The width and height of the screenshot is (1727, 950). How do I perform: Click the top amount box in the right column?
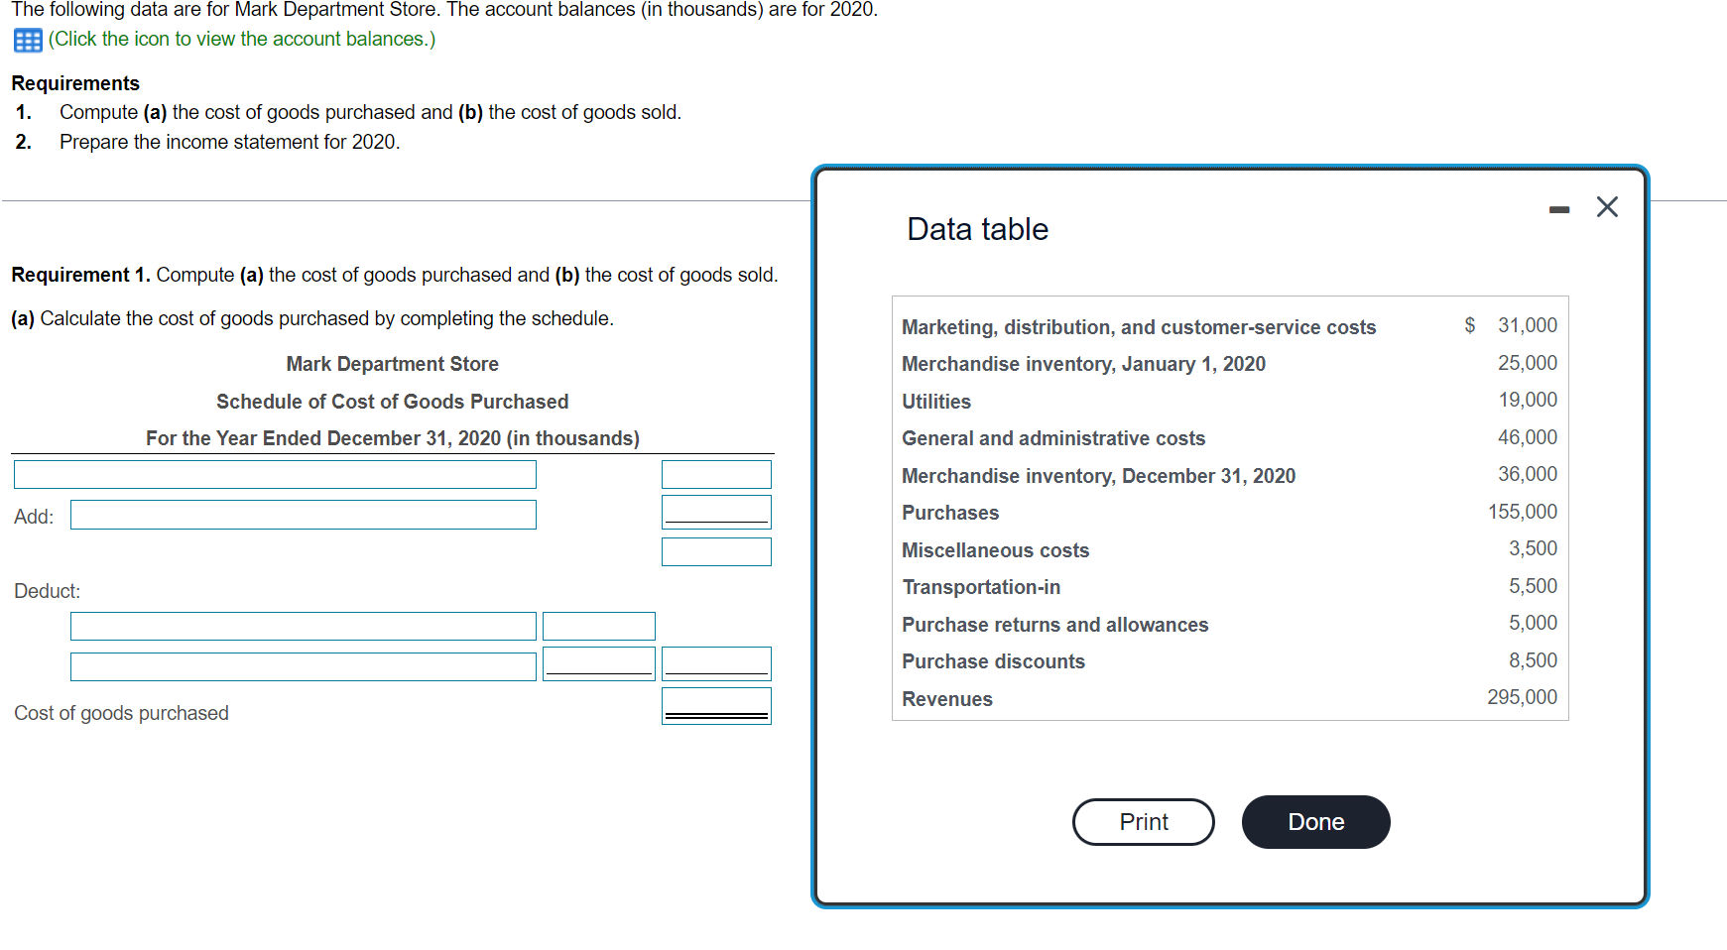click(715, 474)
